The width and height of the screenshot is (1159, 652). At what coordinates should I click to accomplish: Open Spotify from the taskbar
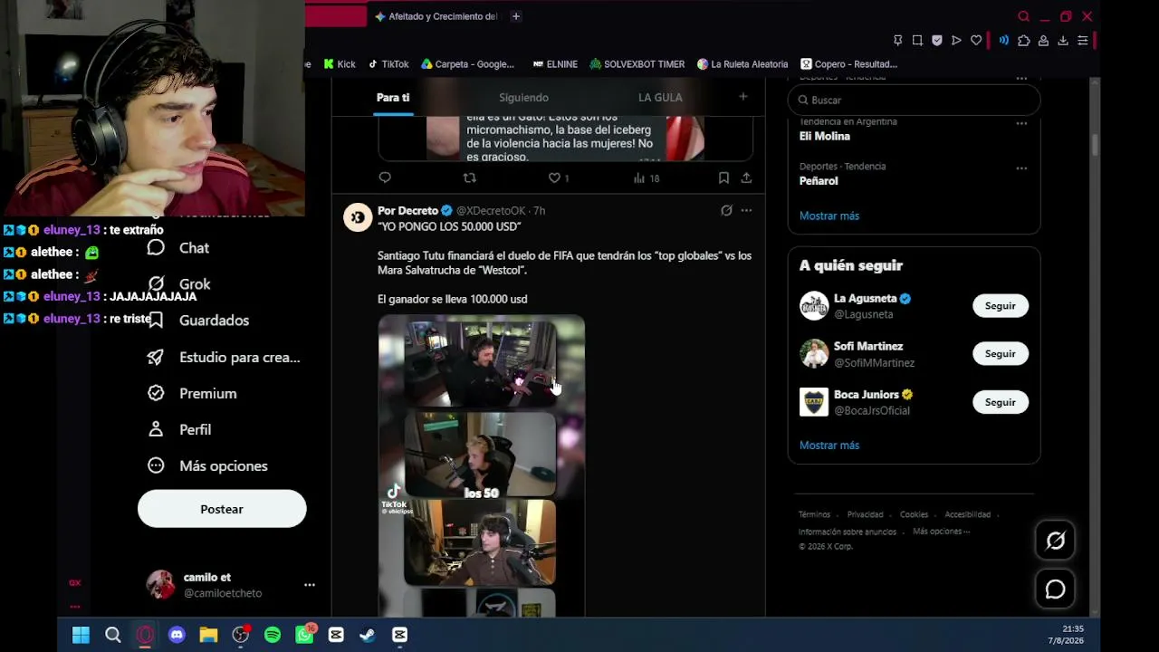[x=273, y=635]
